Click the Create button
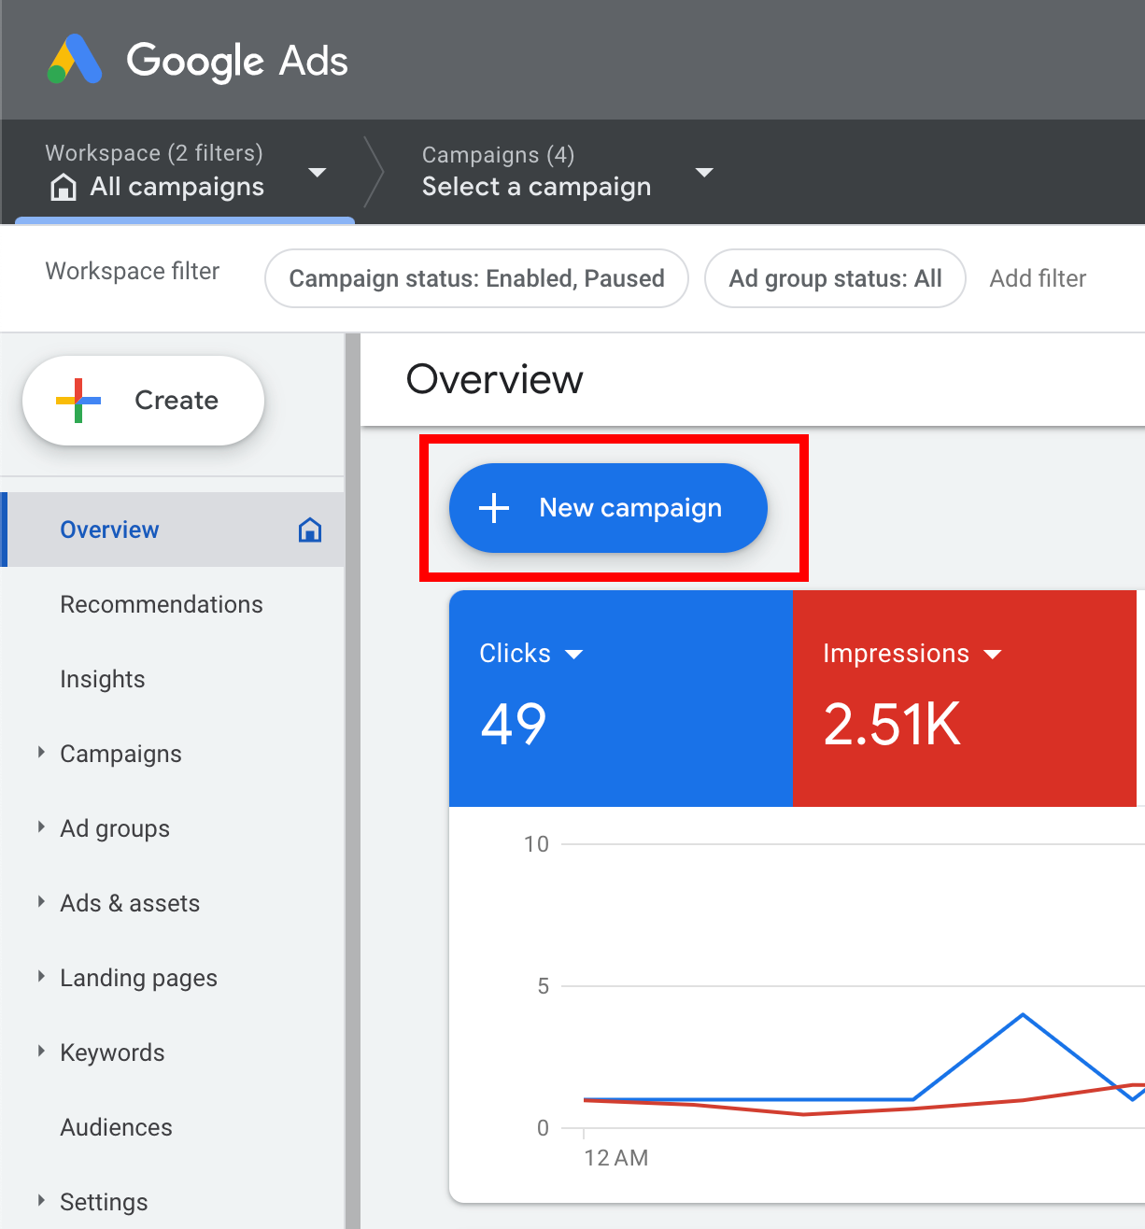 [x=144, y=401]
